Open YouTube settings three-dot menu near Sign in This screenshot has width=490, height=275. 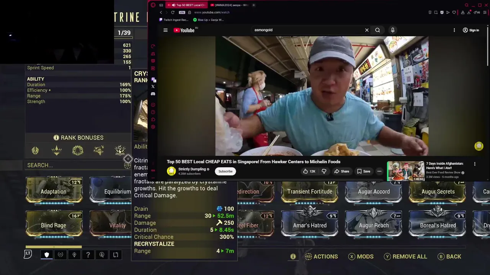click(454, 30)
